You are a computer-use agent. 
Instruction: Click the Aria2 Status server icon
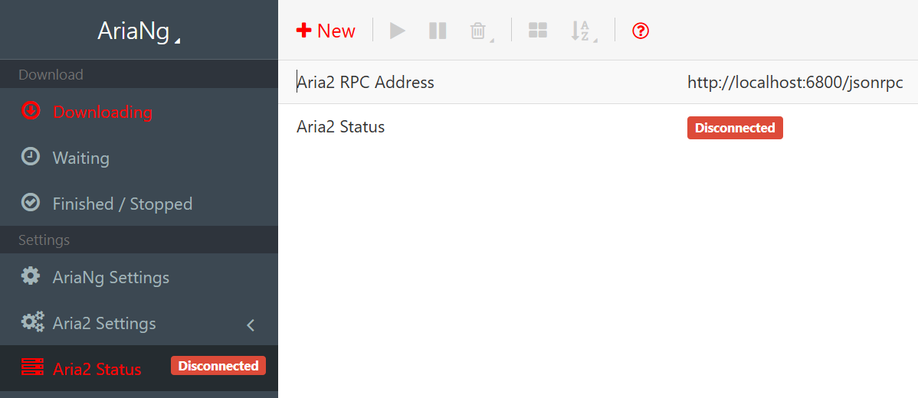[x=33, y=367]
